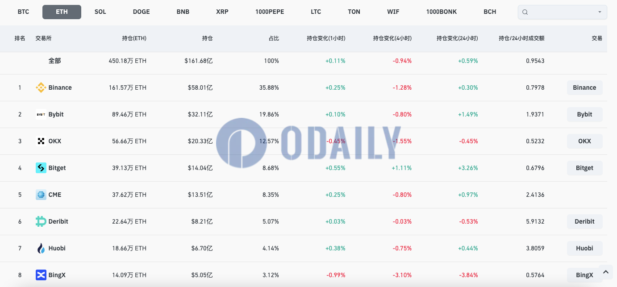Click the Bitget logo icon

pyautogui.click(x=41, y=168)
